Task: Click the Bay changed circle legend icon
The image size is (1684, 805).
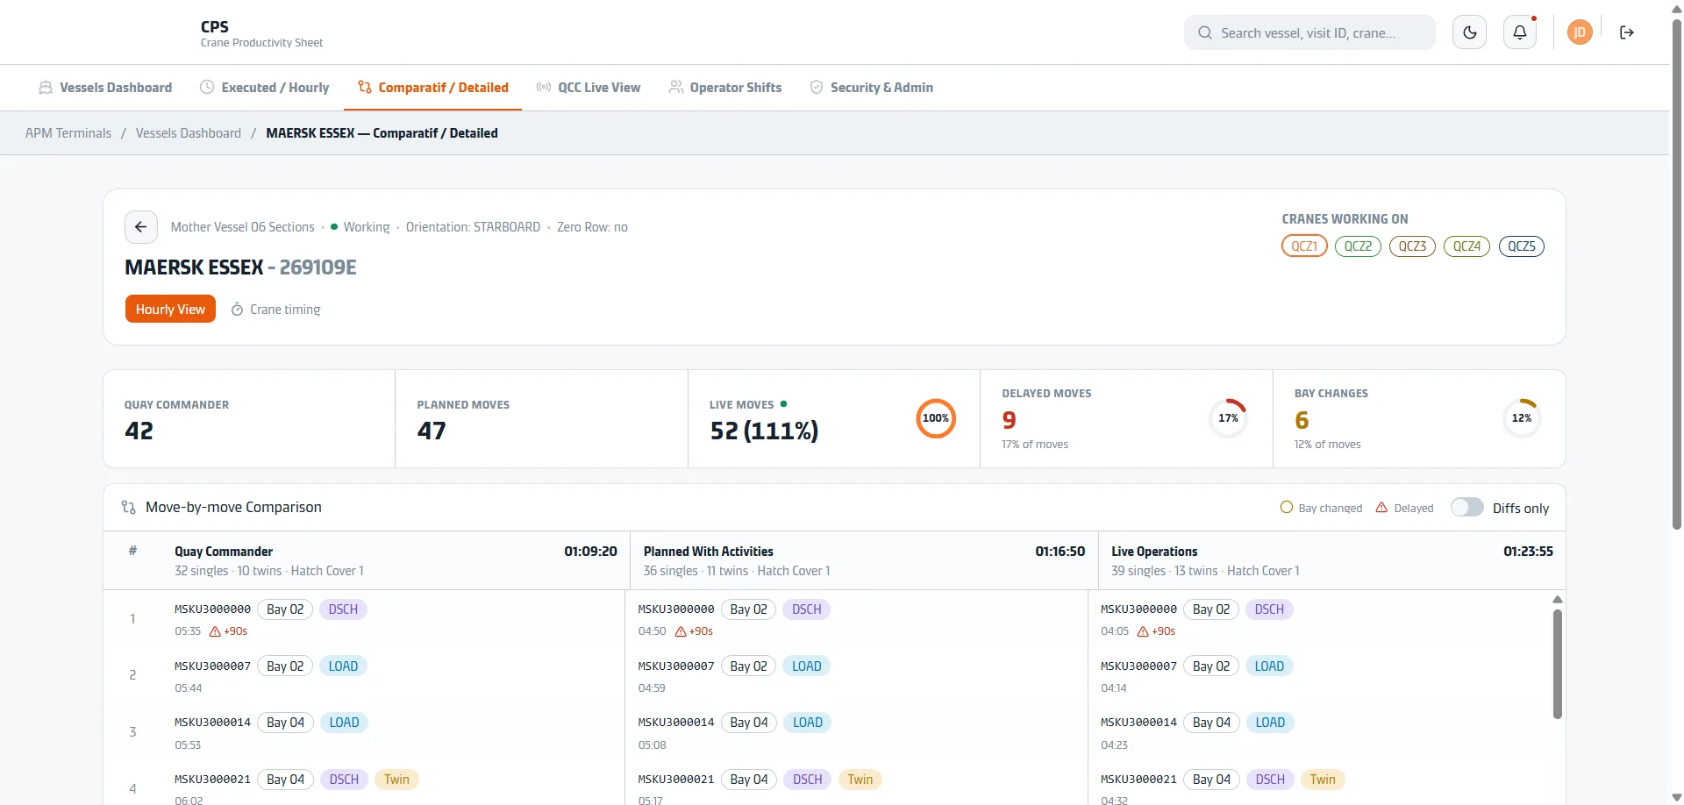Action: (x=1287, y=508)
